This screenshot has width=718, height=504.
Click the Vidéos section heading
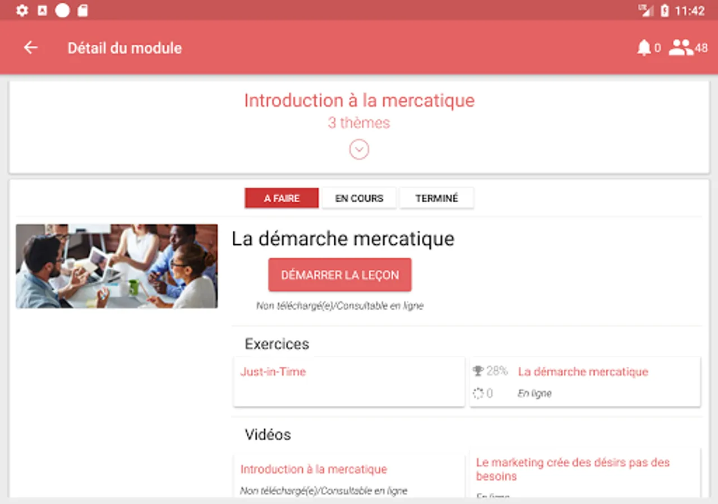(268, 435)
